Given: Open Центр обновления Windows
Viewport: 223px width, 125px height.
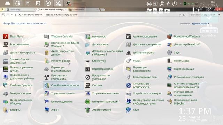Looking at the screenshot, I should 21,102.
